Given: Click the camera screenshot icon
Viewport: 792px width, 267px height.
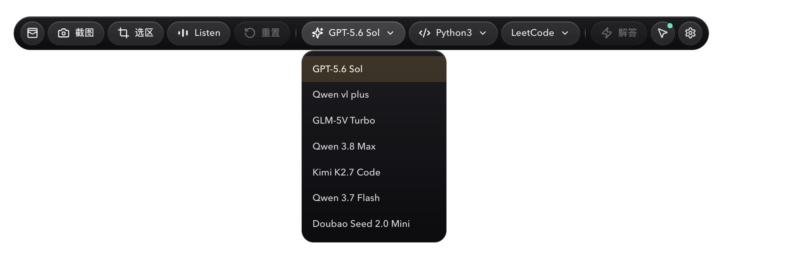Looking at the screenshot, I should 64,33.
